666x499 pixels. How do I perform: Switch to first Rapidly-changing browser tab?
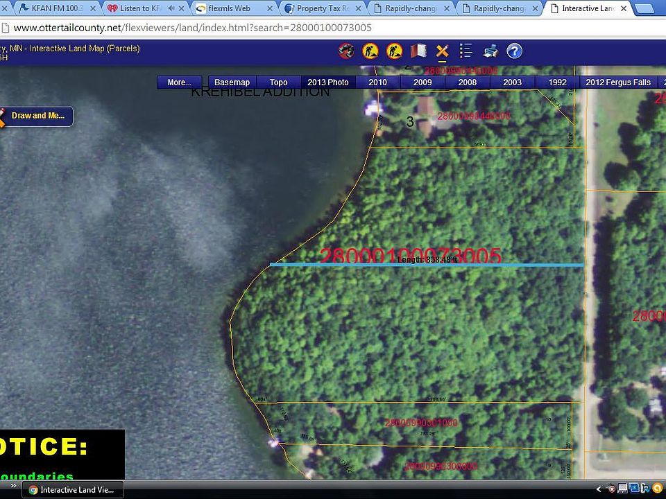coord(411,8)
